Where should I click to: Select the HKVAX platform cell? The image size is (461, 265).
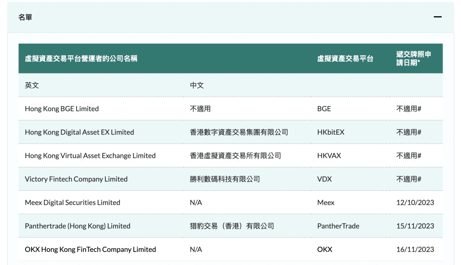click(329, 156)
